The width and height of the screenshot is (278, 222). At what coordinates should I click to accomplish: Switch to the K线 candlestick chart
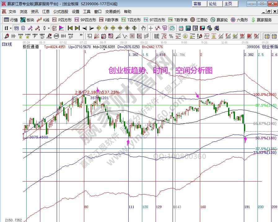point(43,20)
